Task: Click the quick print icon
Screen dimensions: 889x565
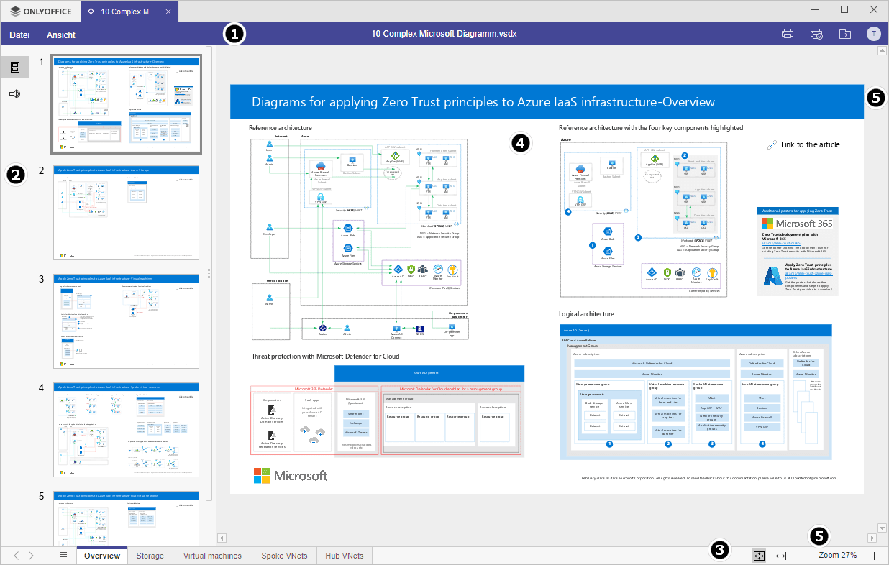Action: click(816, 34)
